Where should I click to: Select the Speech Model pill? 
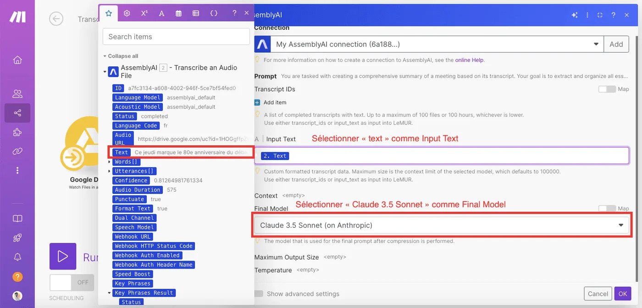click(134, 227)
